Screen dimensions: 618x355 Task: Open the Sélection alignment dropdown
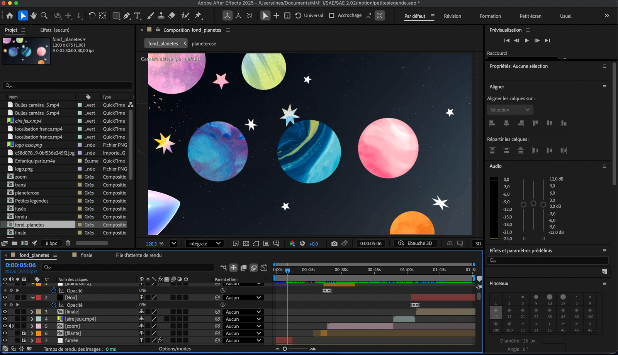point(509,110)
